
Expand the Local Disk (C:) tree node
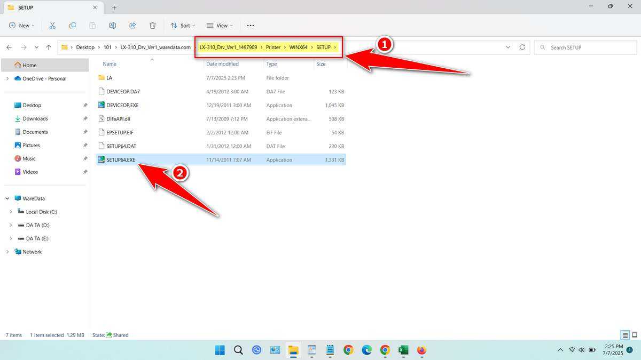click(x=11, y=212)
